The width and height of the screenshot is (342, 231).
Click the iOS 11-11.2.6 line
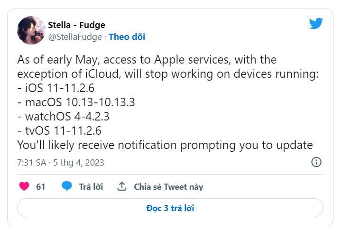pyautogui.click(x=56, y=88)
